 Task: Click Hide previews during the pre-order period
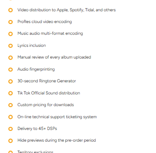click(57, 140)
